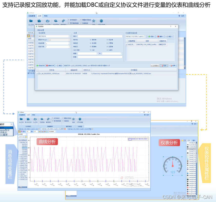
Task: Select GaugeLpm control in gauge list
Action: (191, 181)
